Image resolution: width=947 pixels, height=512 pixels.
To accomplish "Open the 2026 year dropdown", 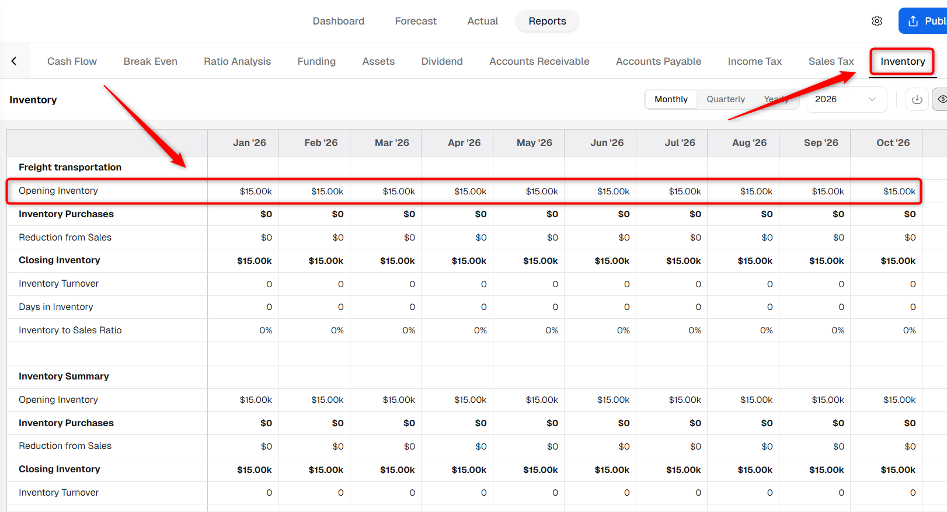I will click(x=846, y=99).
